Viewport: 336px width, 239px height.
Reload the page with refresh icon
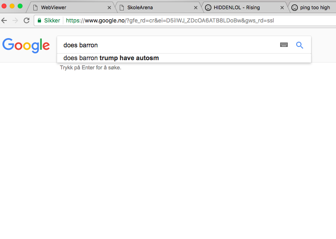[x=27, y=20]
